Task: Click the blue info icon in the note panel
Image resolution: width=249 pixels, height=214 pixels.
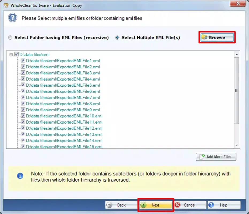Action: pyautogui.click(x=20, y=176)
